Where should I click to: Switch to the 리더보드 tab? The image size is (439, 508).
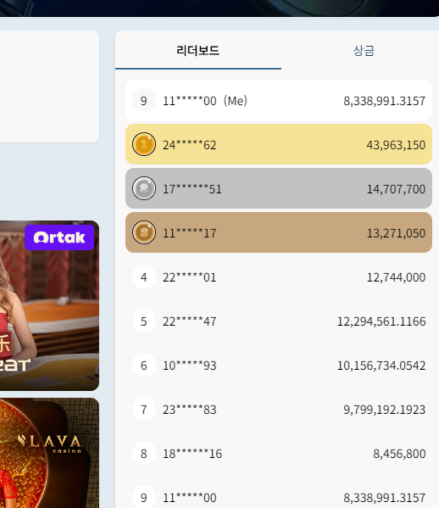198,51
